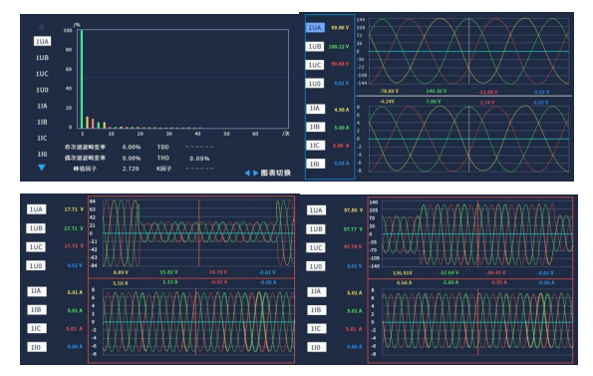Click red cursor line in voltage-dip waveform chart
Viewport: 593px width, 376px height.
pos(199,233)
